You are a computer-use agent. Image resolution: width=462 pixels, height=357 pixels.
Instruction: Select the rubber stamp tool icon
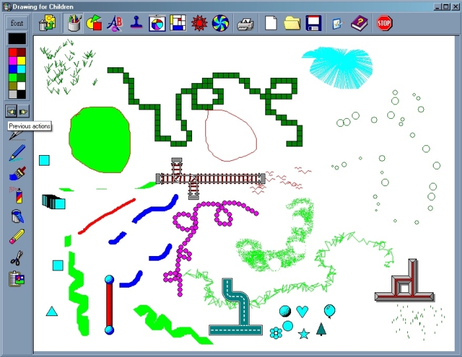136,24
